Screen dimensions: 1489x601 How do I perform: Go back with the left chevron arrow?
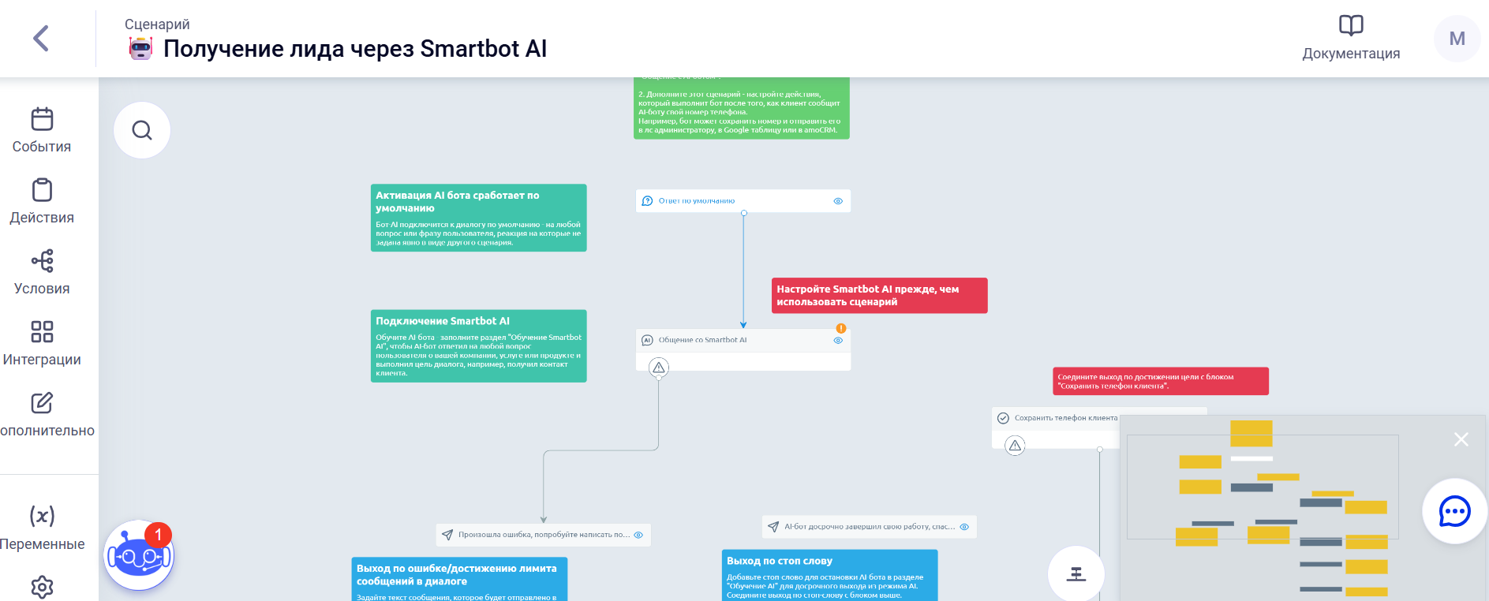pyautogui.click(x=41, y=38)
